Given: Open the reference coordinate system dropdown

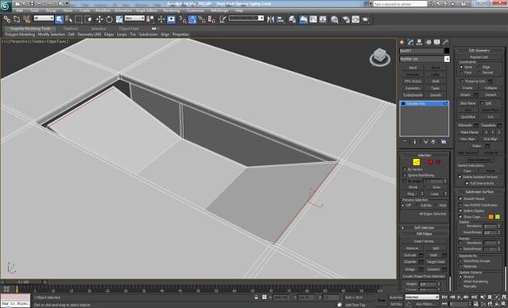Looking at the screenshot, I should pyautogui.click(x=135, y=19).
